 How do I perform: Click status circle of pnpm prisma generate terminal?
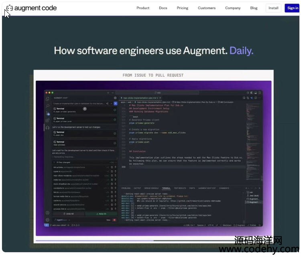pos(115,110)
